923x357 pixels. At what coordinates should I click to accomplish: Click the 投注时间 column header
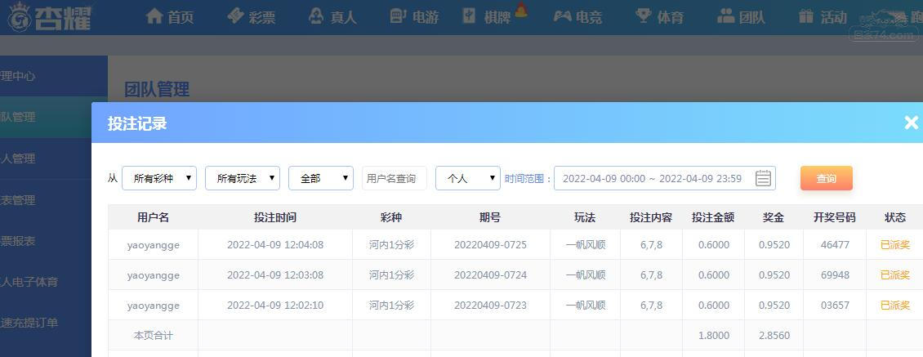pos(275,217)
